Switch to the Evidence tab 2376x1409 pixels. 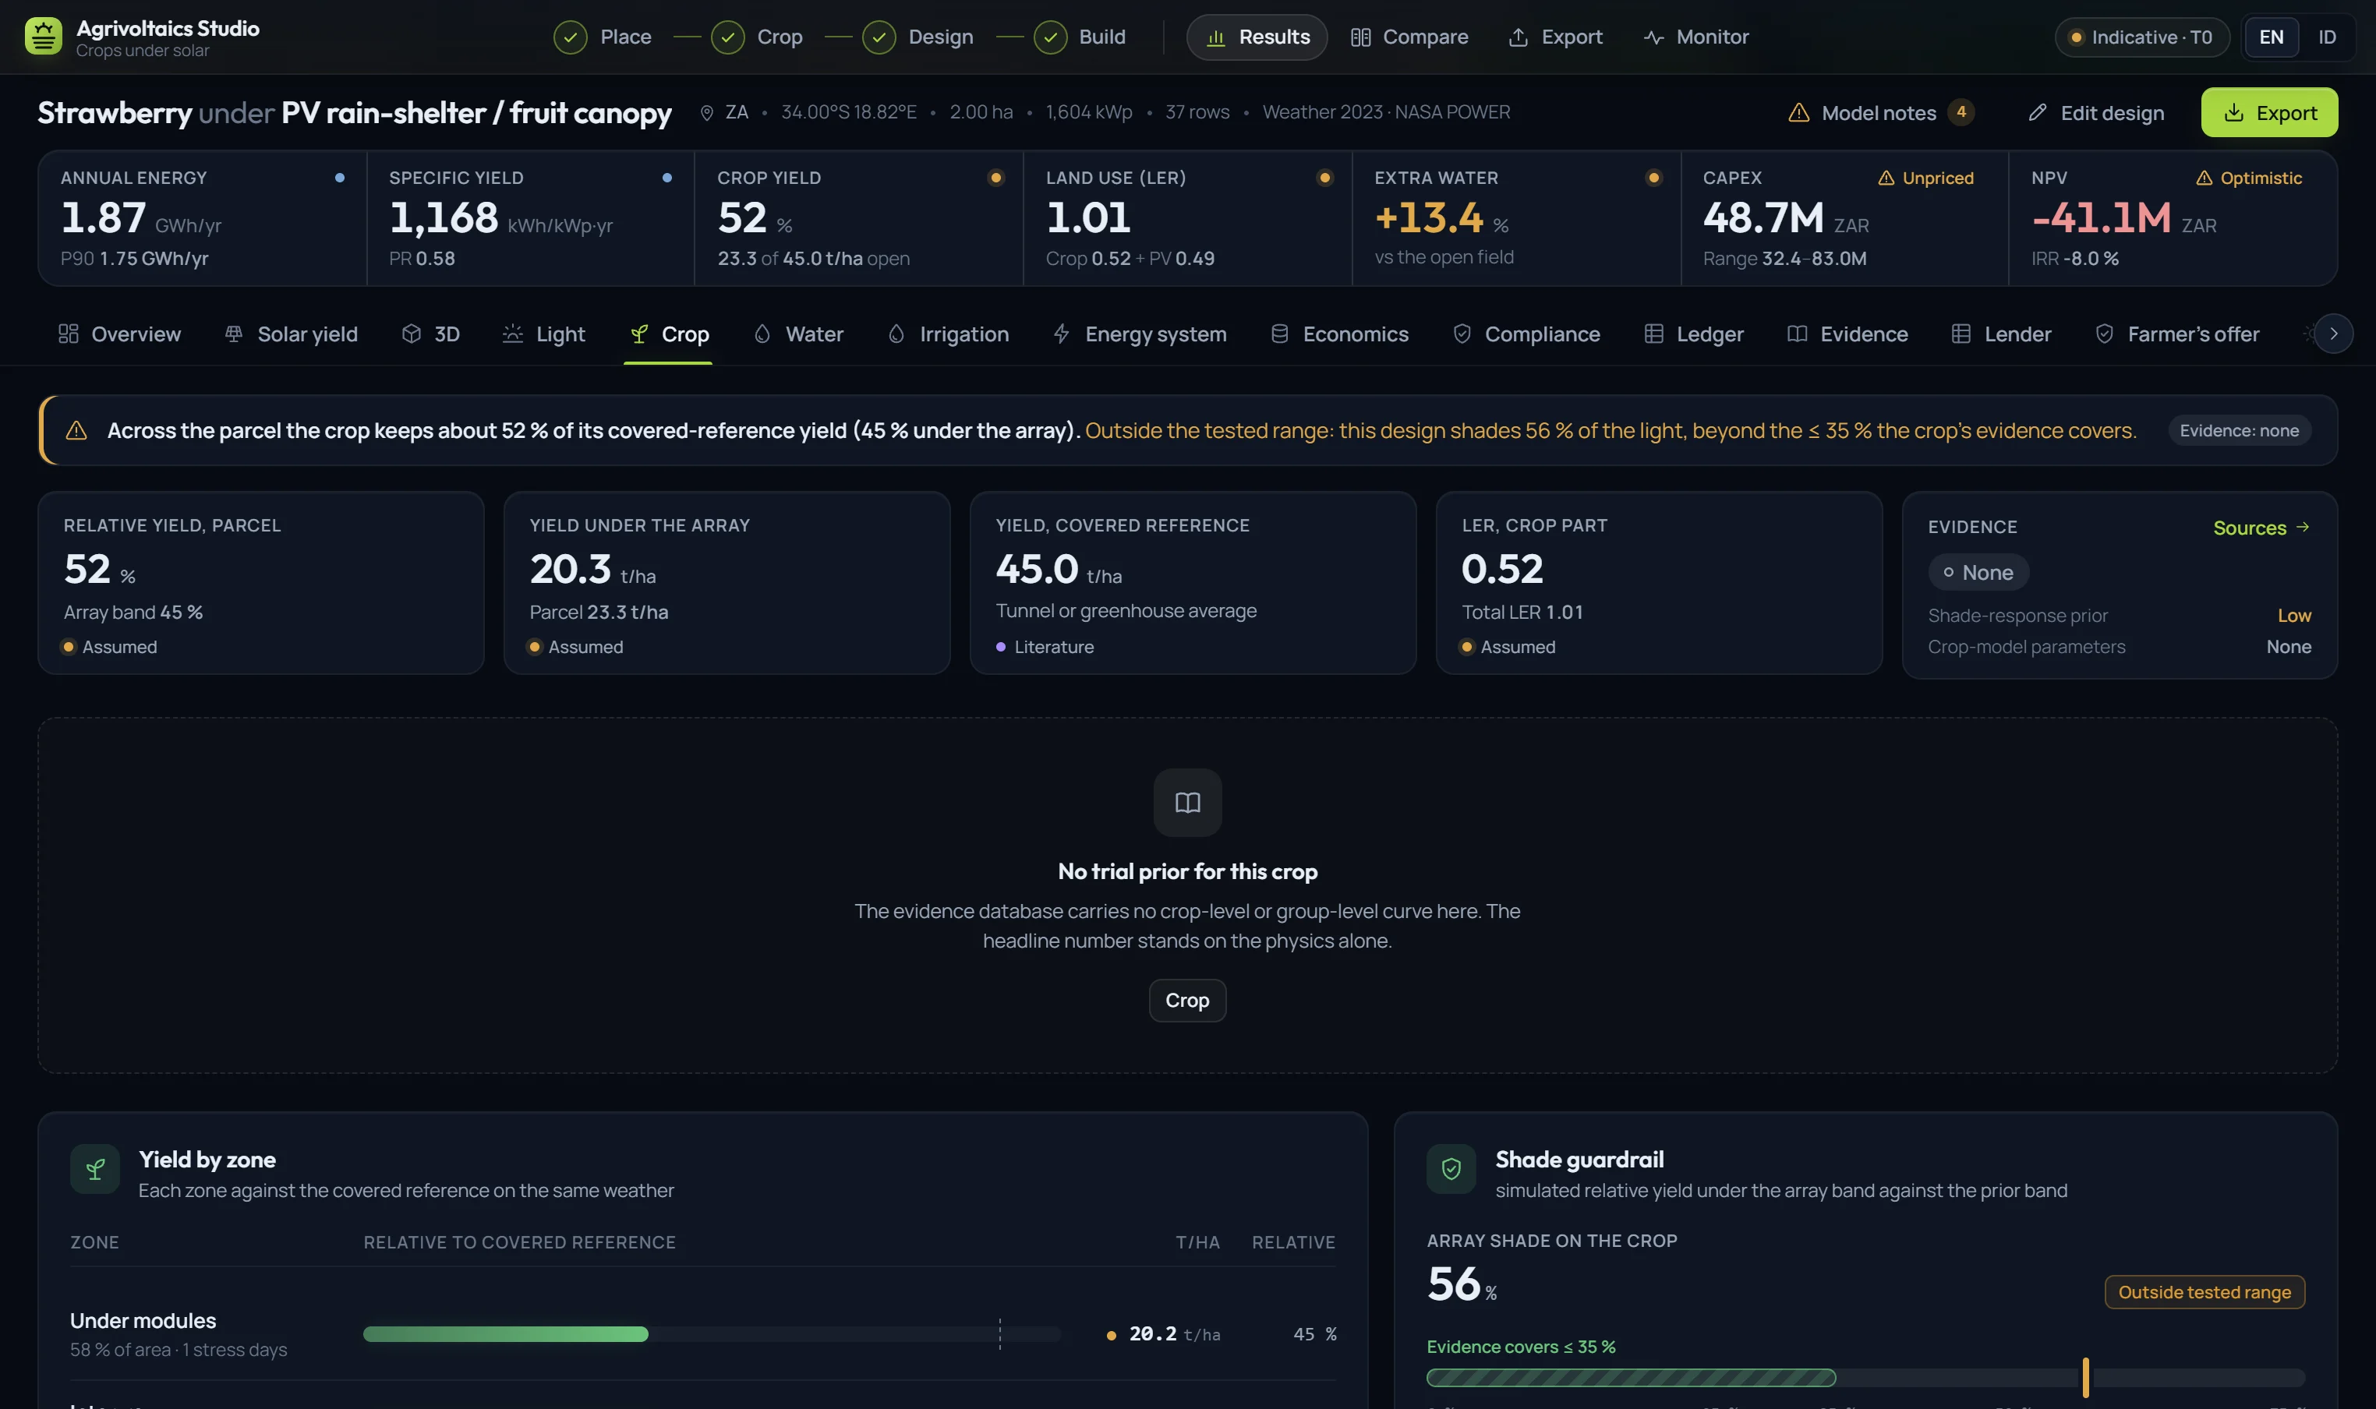click(1847, 334)
